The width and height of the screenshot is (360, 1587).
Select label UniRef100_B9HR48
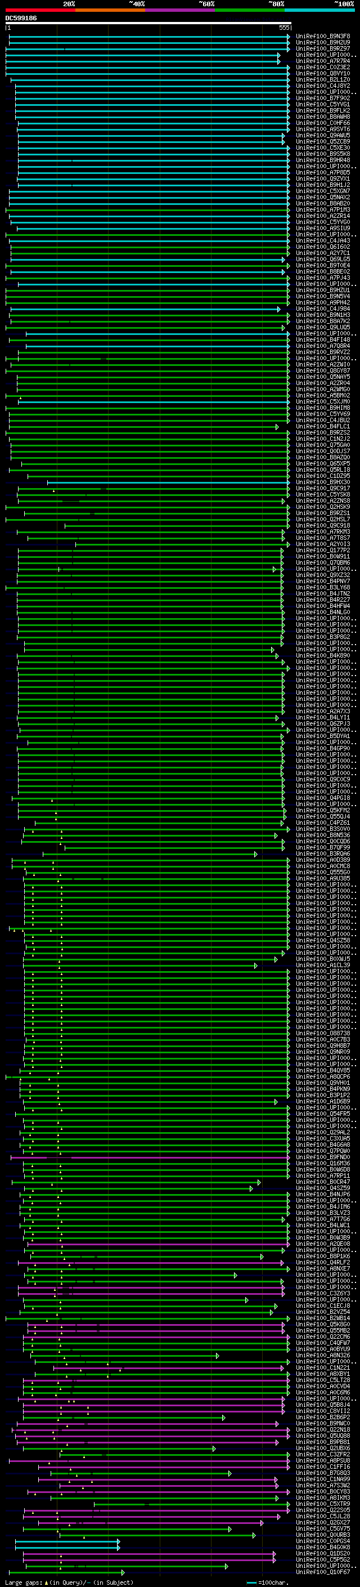coord(323,160)
